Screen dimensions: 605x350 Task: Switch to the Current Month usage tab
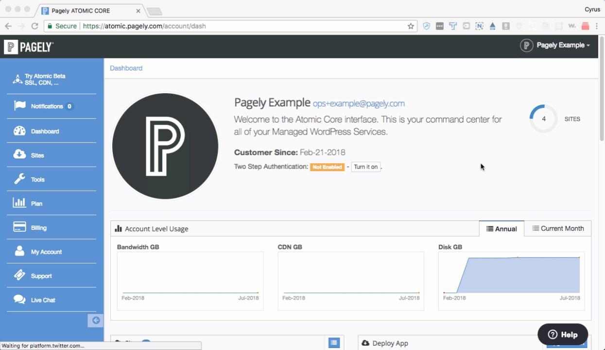coord(558,228)
